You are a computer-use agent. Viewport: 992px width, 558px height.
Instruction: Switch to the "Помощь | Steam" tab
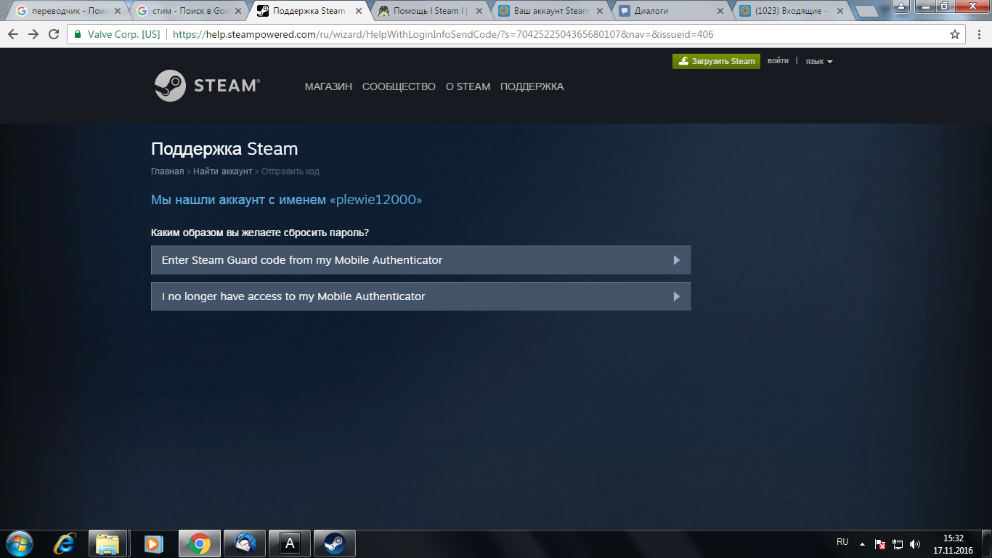430,12
